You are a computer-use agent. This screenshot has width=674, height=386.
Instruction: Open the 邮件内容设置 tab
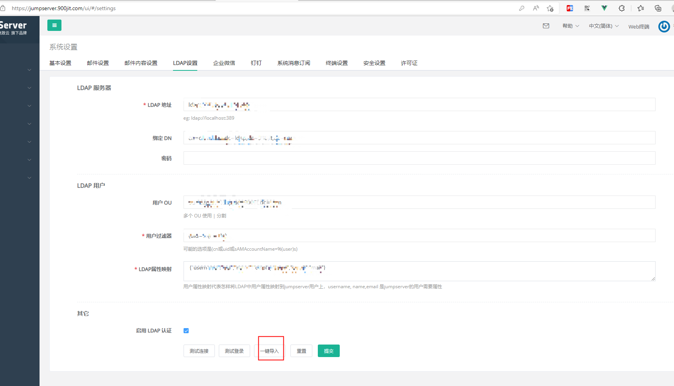click(141, 63)
